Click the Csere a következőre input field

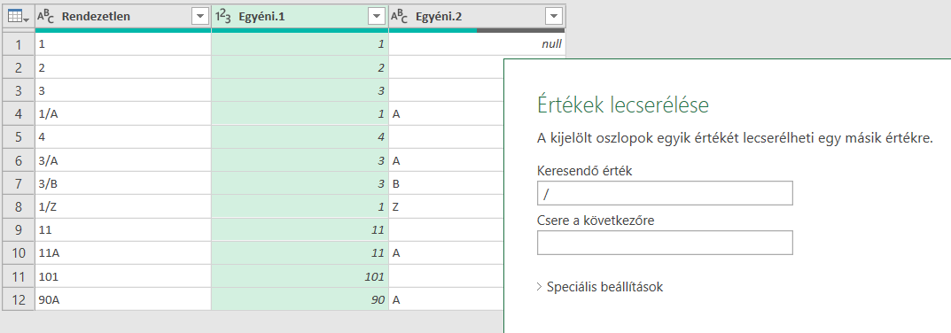[x=665, y=243]
